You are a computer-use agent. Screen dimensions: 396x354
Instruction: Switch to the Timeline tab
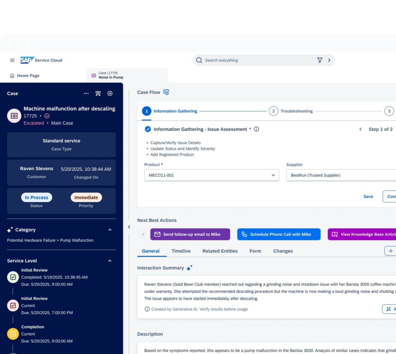[181, 251]
